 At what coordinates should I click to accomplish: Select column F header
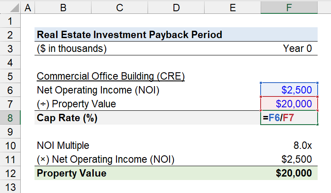(x=289, y=8)
